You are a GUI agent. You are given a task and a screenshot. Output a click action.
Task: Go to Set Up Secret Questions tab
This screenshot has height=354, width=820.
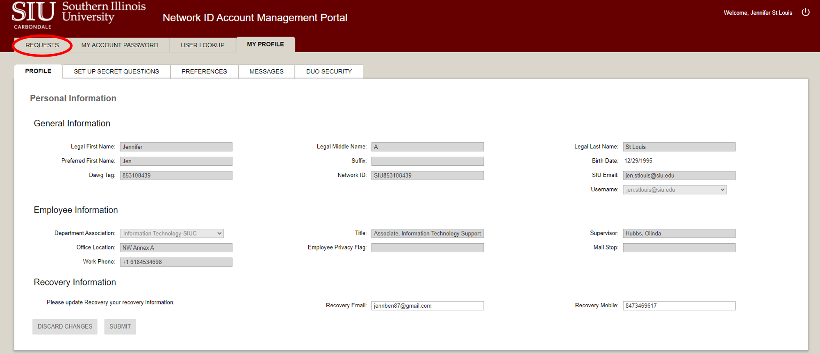click(x=116, y=71)
